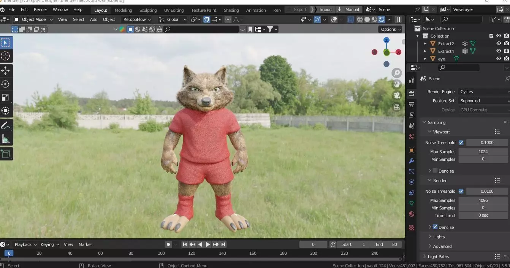
Task: Toggle camera view with the camera gizmo
Action: pyautogui.click(x=397, y=96)
